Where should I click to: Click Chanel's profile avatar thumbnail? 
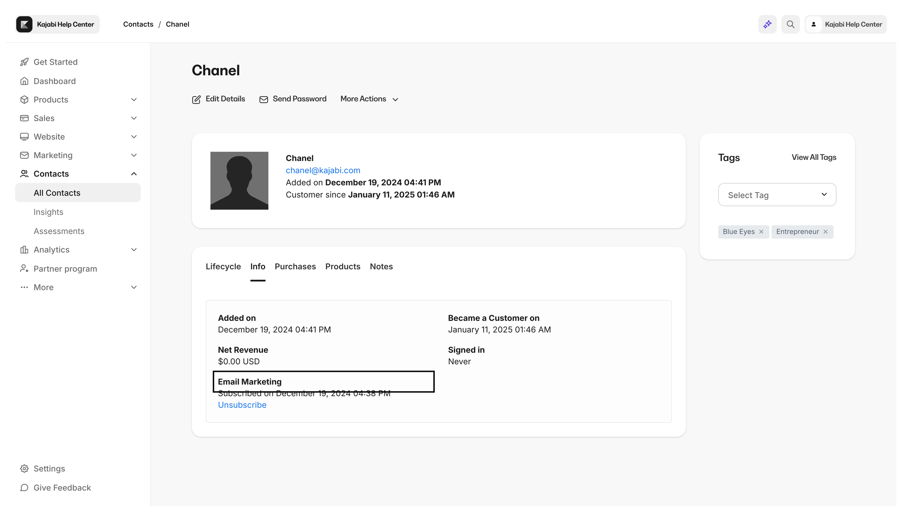point(239,181)
